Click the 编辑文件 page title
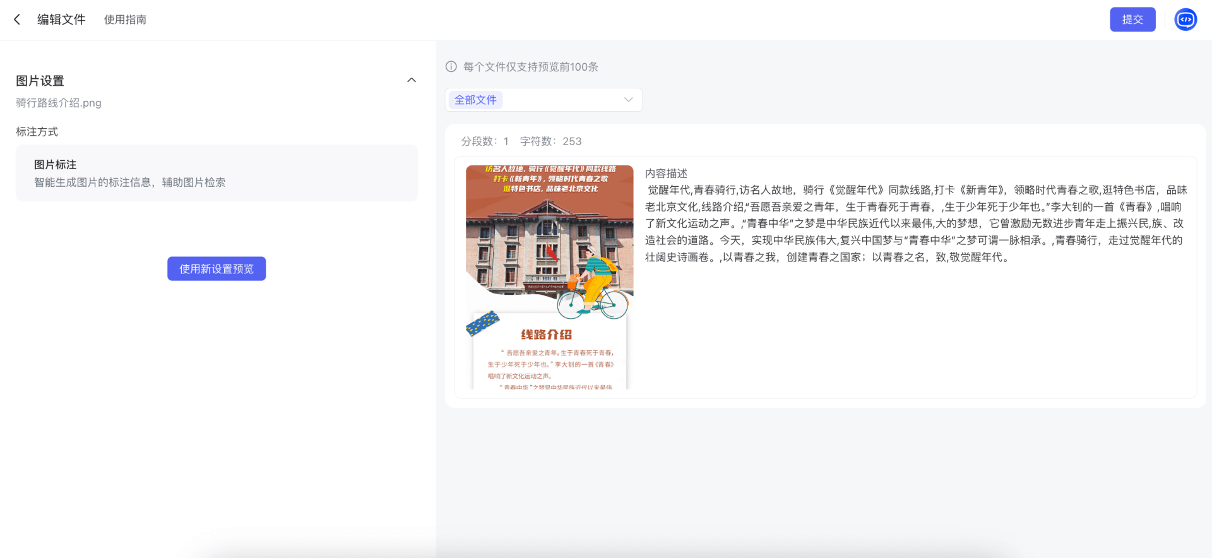1212x558 pixels. pos(61,20)
